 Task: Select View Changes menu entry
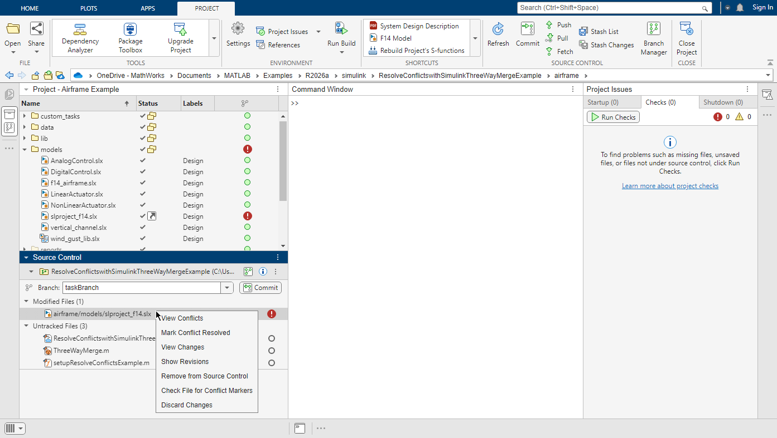[207, 347]
